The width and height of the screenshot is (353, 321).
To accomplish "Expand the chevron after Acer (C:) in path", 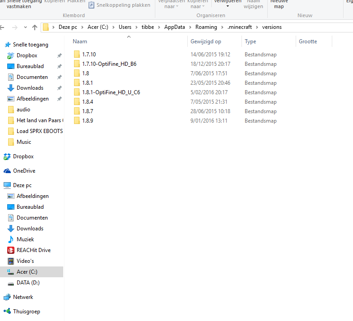I will tap(113, 27).
